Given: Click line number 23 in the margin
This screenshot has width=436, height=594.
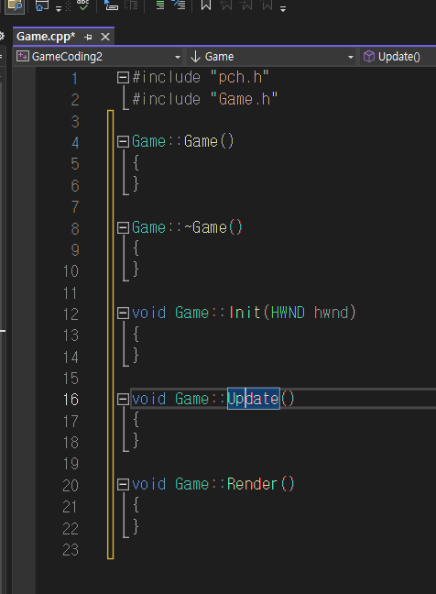Looking at the screenshot, I should click(71, 550).
